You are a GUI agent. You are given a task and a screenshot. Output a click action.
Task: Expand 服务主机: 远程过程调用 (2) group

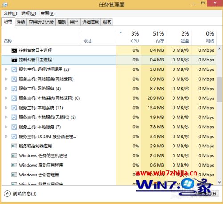[6, 69]
